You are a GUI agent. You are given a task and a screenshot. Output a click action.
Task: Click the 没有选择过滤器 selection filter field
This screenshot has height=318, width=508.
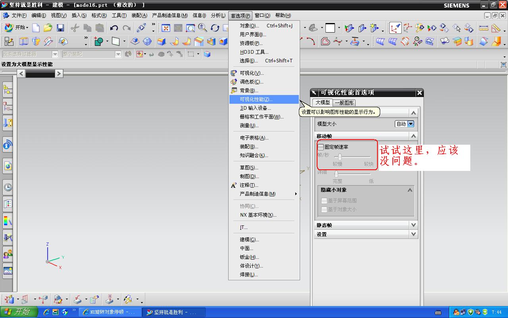(x=30, y=54)
